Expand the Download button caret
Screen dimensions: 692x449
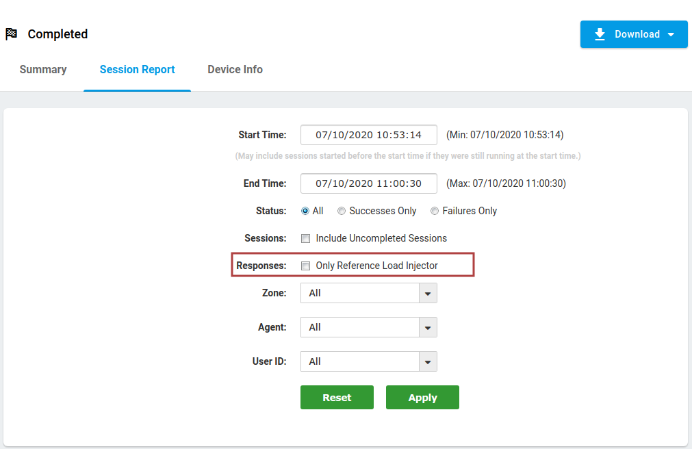(671, 35)
